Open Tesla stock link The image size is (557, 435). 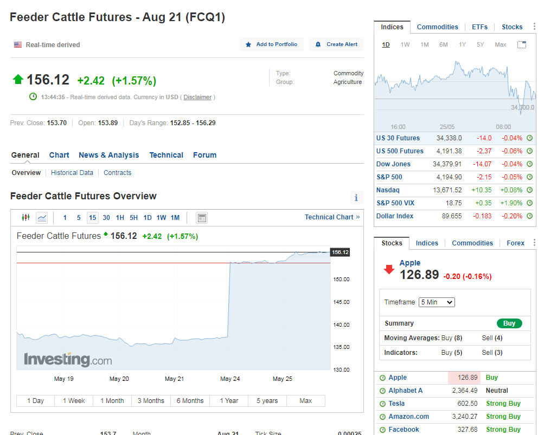396,404
